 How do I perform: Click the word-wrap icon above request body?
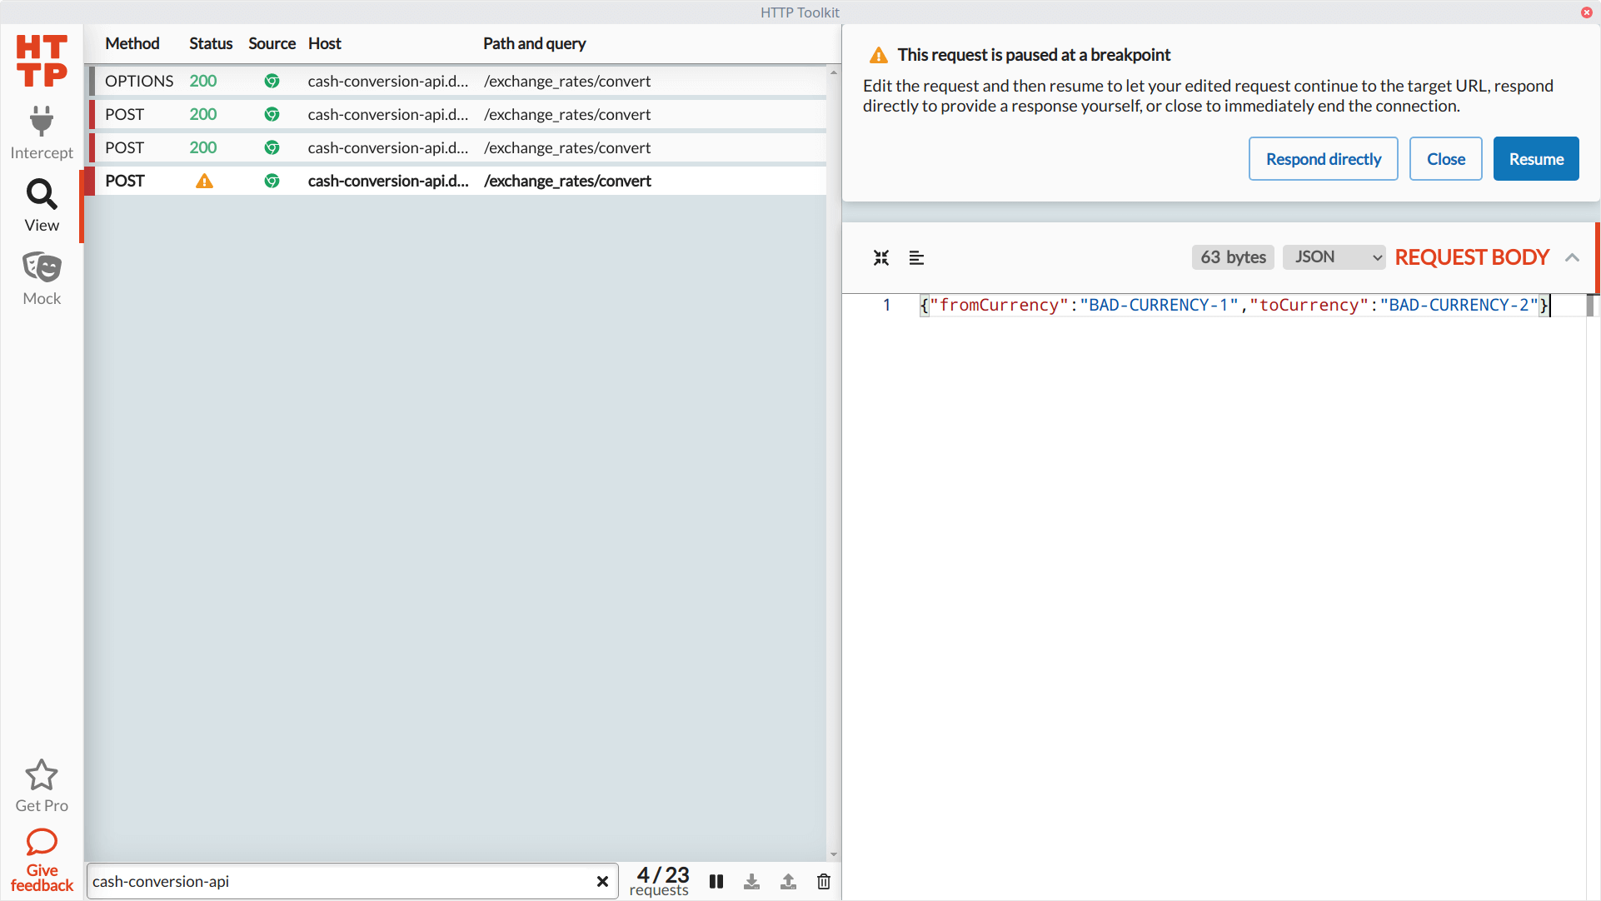[x=916, y=257]
